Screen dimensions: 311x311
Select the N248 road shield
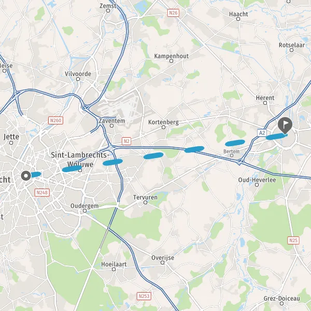coord(42,192)
